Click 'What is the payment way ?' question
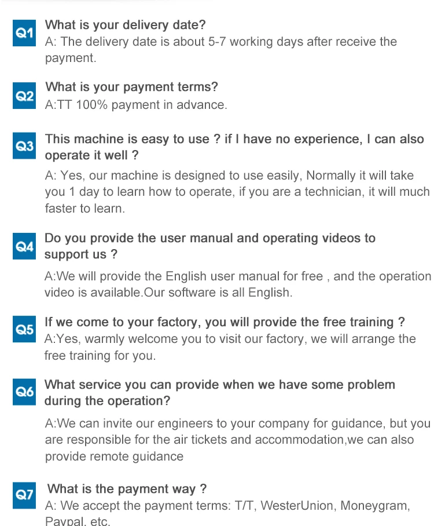 tap(127, 489)
